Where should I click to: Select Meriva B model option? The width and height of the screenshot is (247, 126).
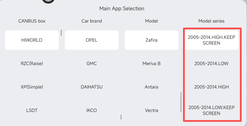tap(151, 63)
